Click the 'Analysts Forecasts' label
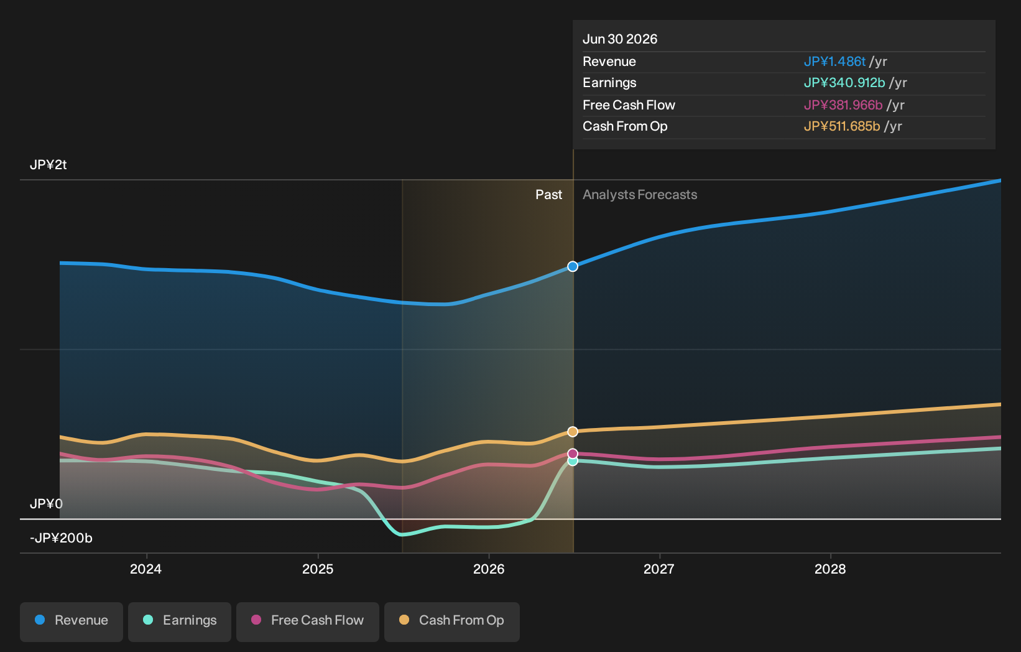 tap(640, 195)
